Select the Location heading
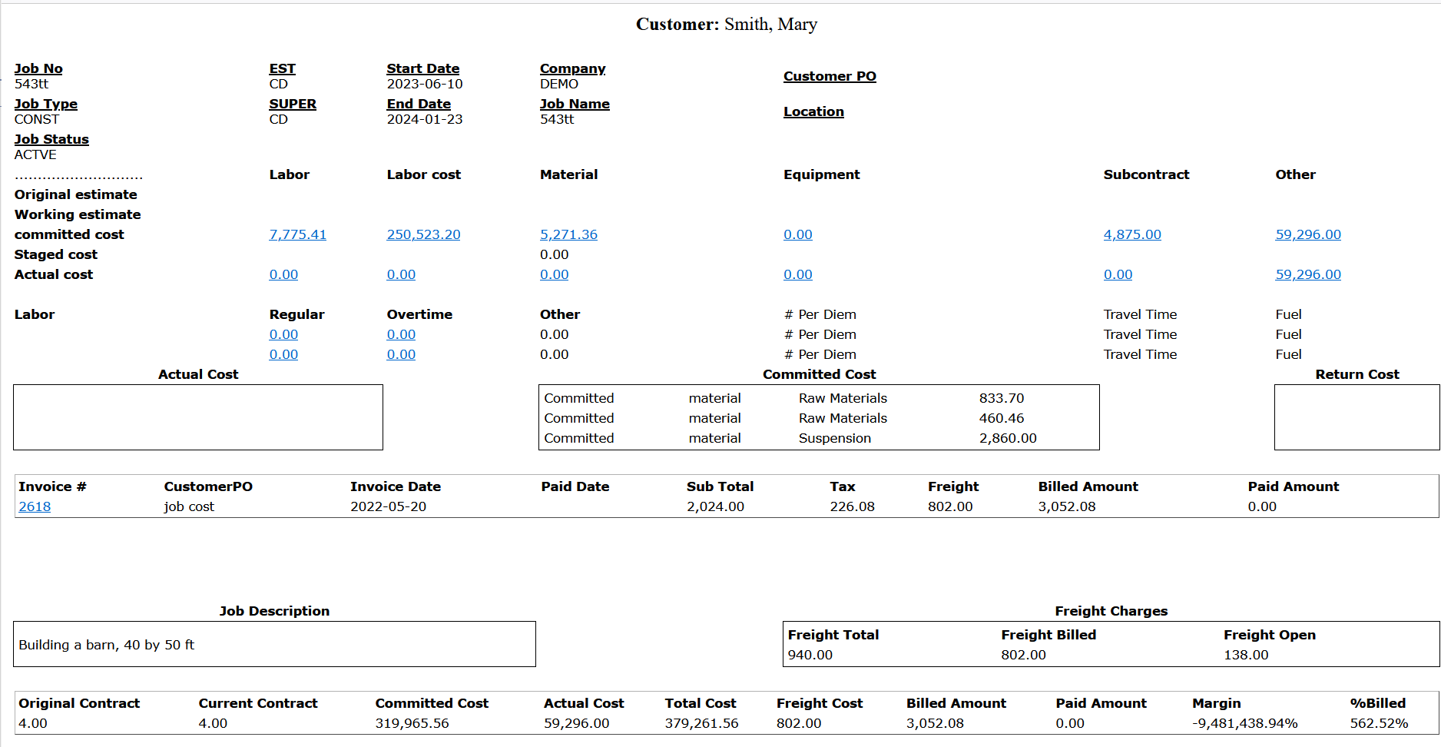 [x=813, y=111]
